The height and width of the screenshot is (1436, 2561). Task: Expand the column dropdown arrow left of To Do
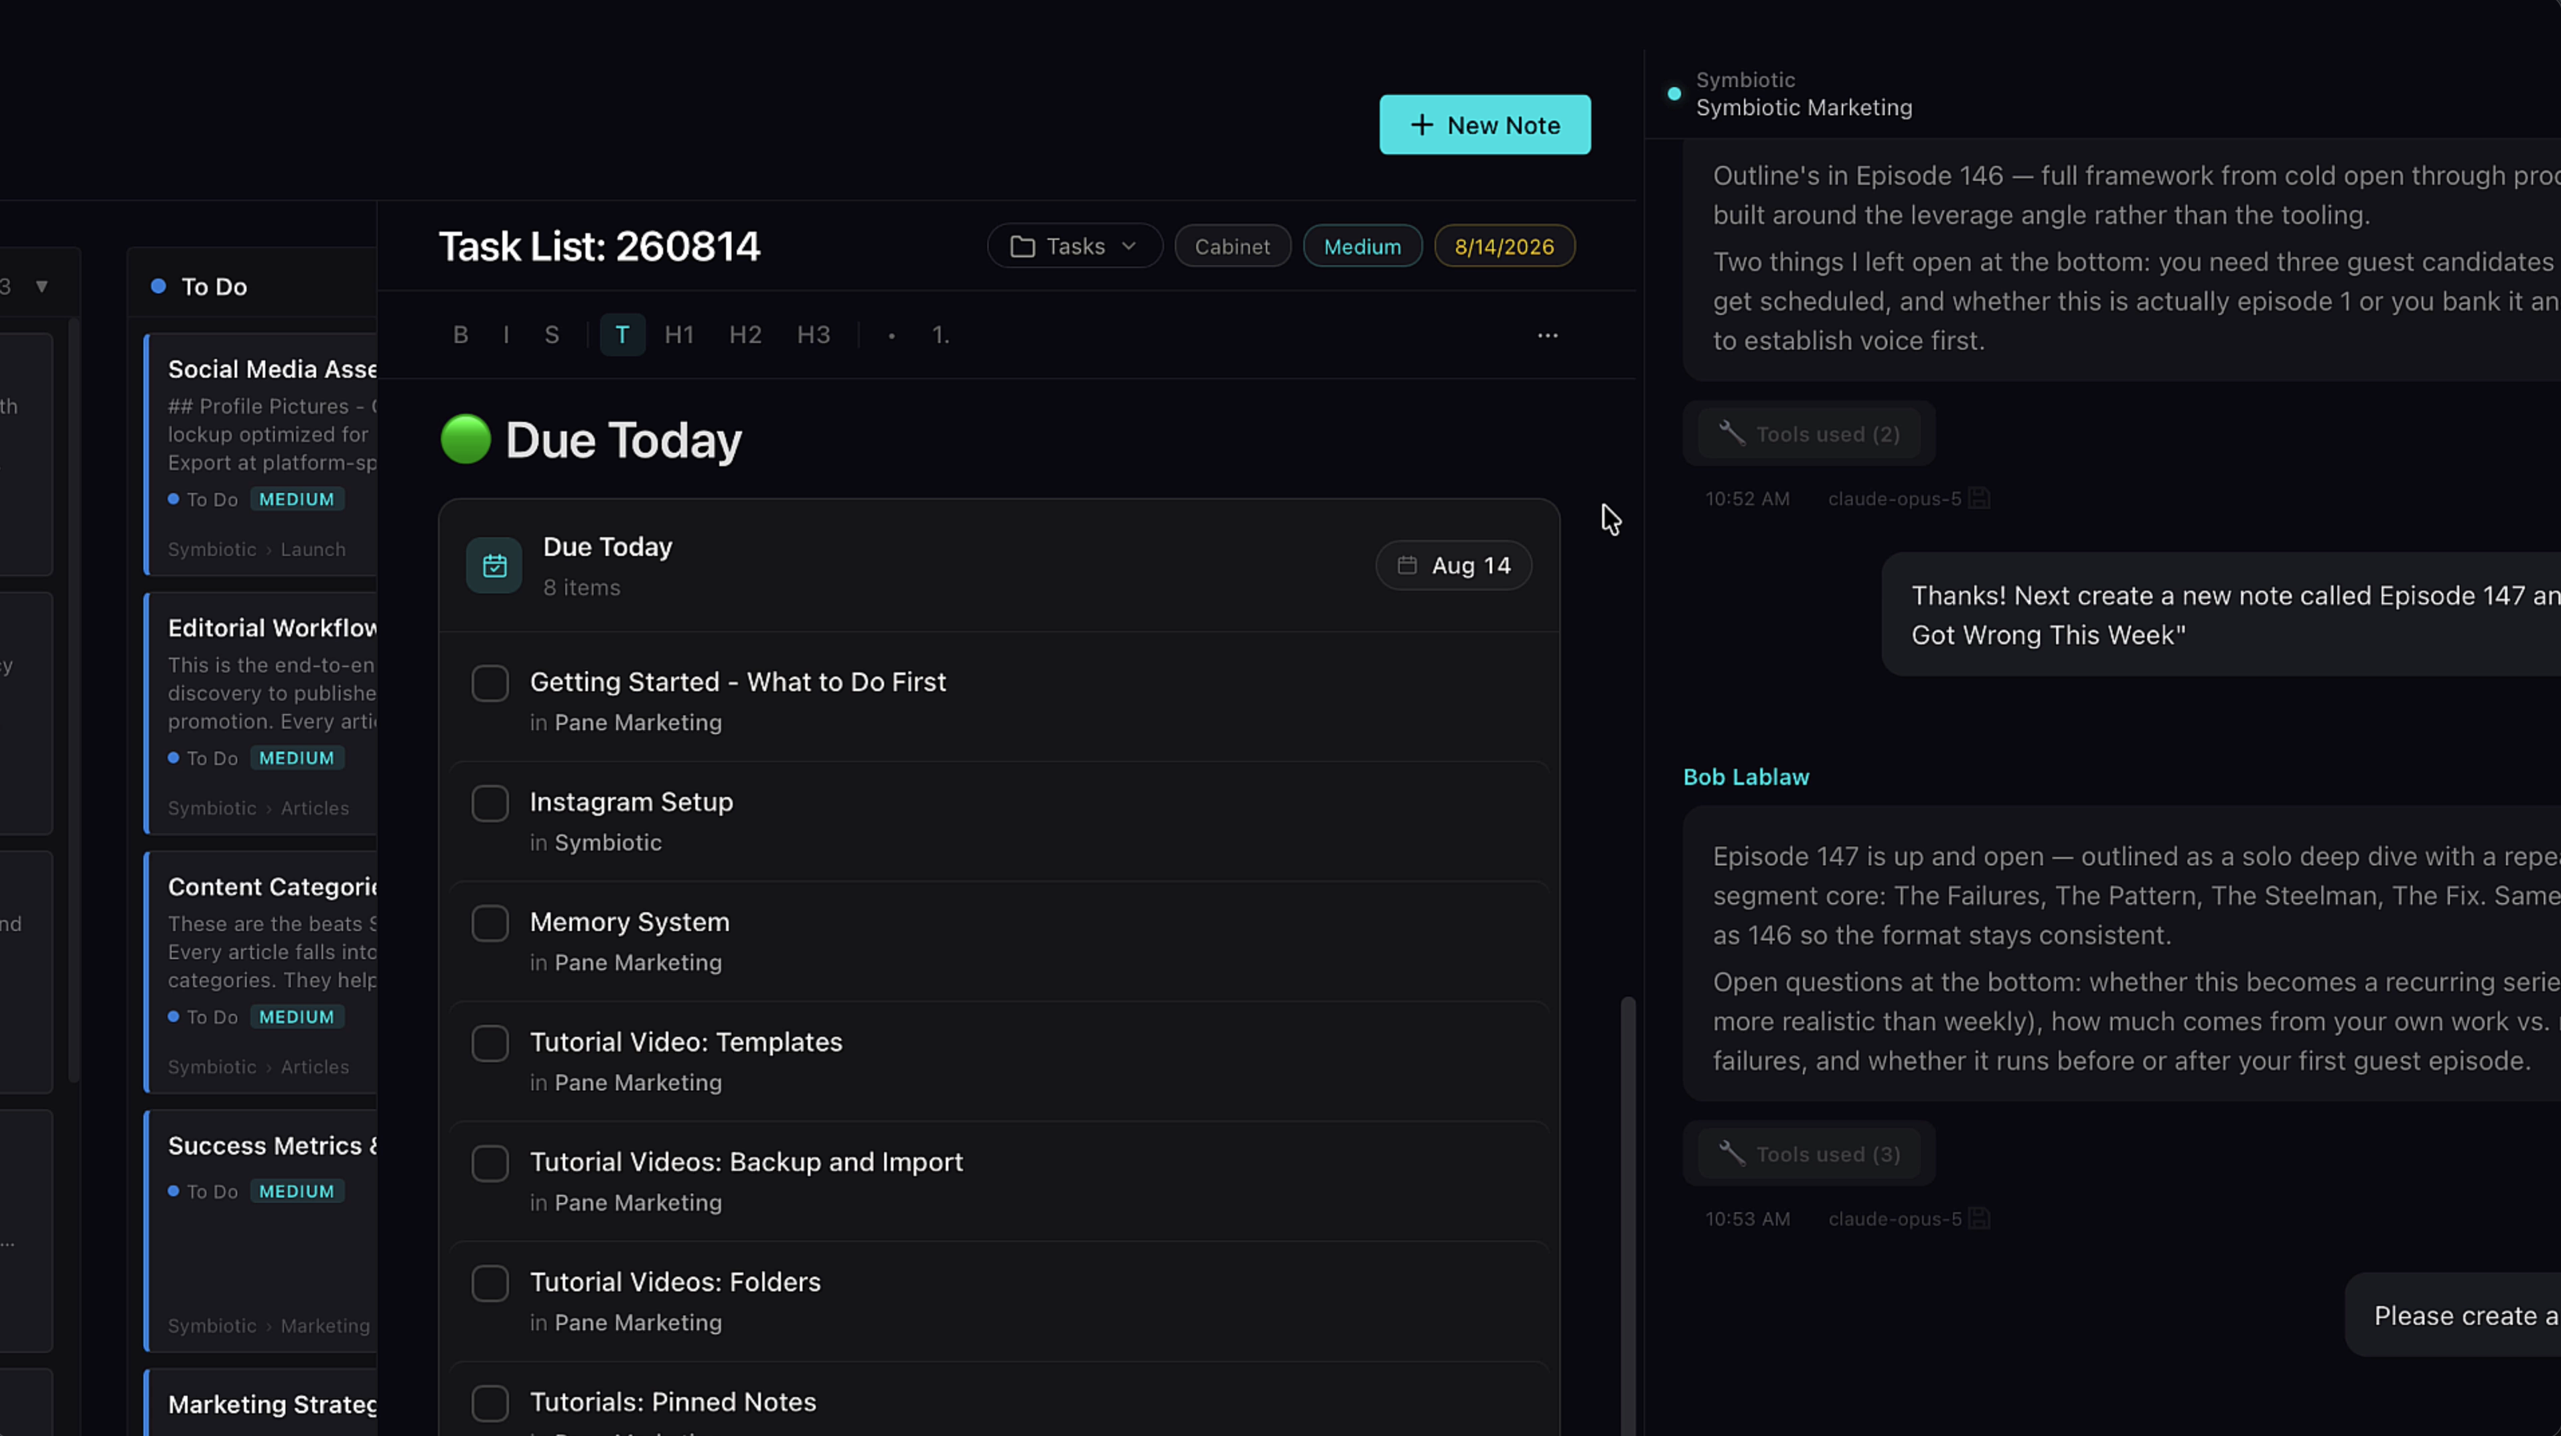coord(42,287)
